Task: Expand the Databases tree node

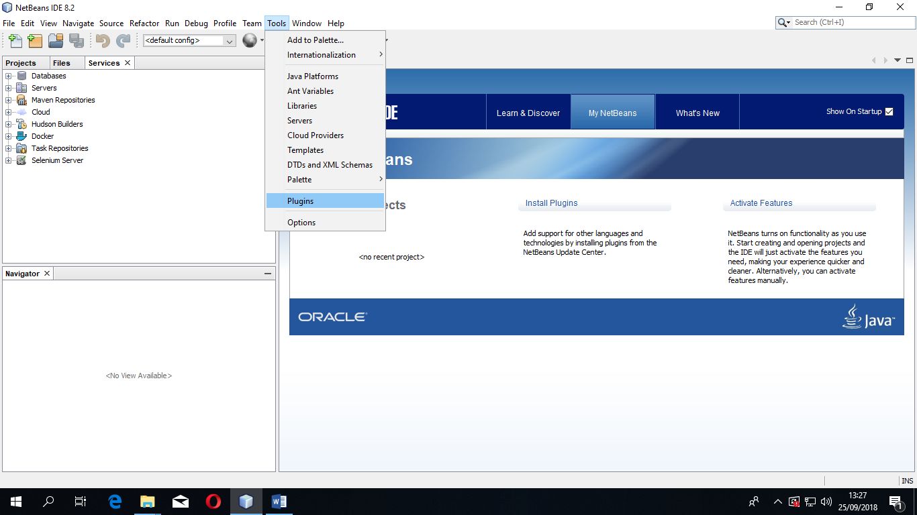Action: pyautogui.click(x=9, y=76)
